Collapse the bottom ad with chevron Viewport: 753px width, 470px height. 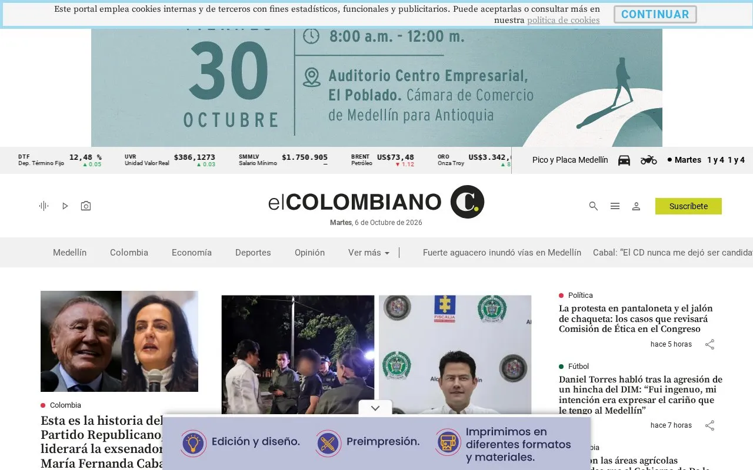375,408
